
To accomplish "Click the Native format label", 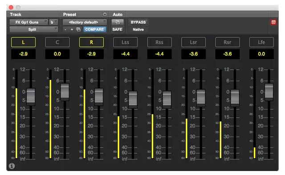I will click(138, 29).
